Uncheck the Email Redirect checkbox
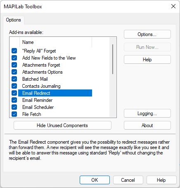The width and height of the screenshot is (180, 188). (x=14, y=93)
